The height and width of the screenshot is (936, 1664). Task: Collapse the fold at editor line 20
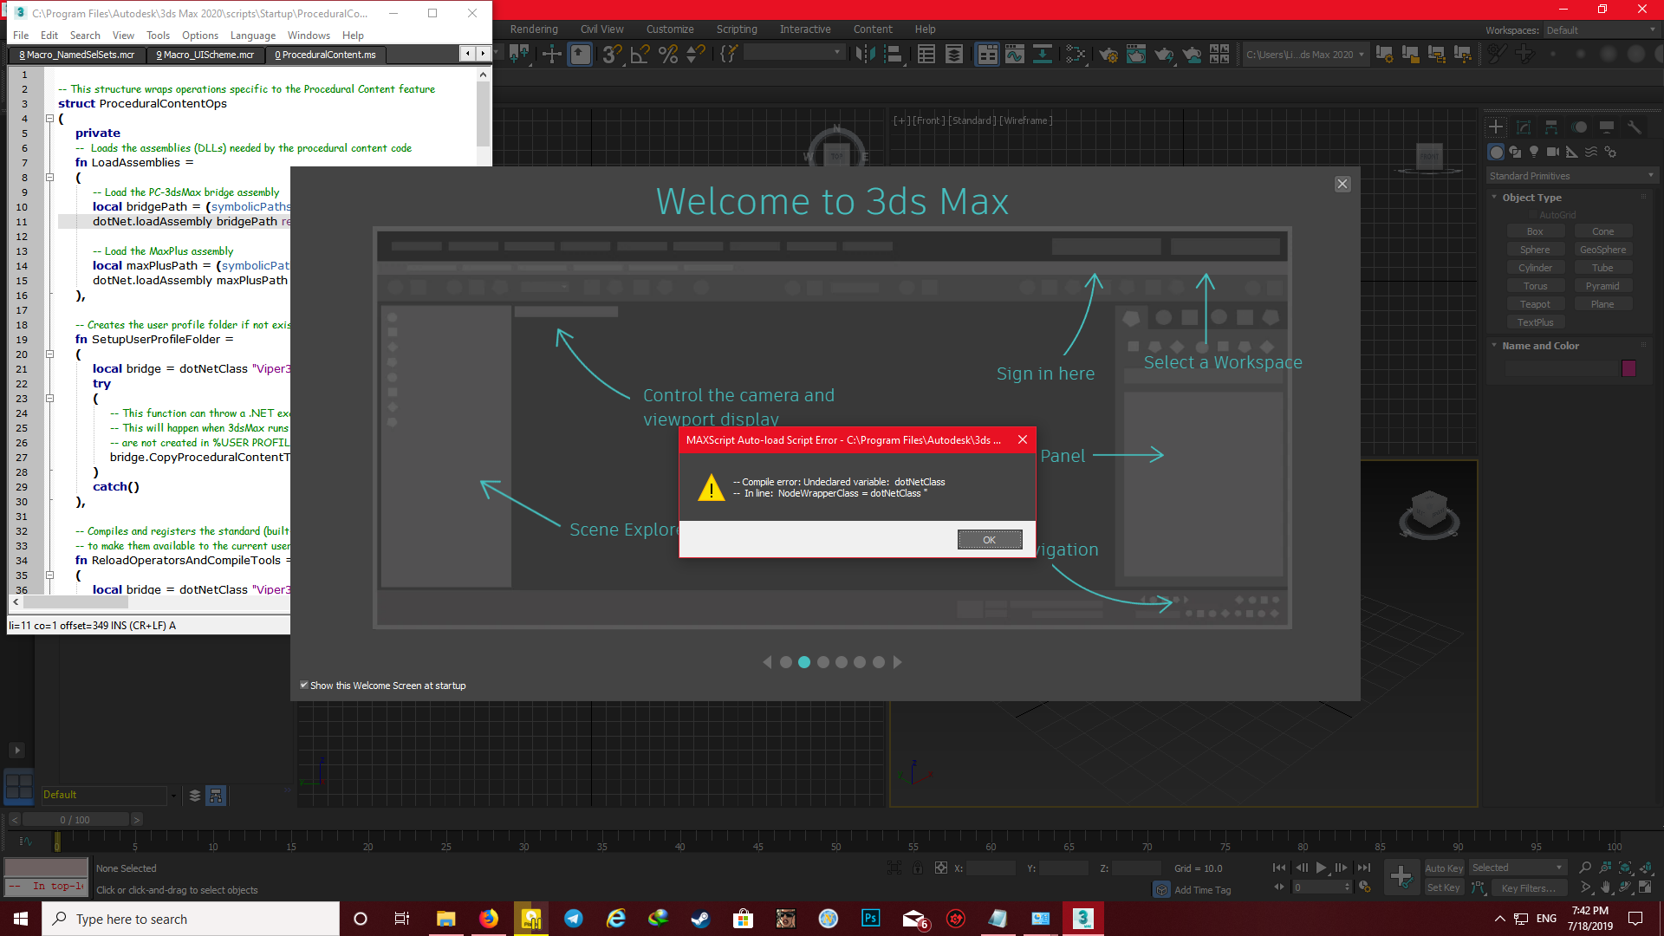(x=50, y=354)
